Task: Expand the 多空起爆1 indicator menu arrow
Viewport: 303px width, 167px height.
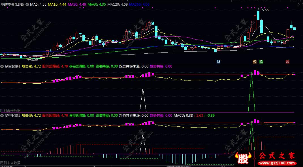Action: coord(2,66)
